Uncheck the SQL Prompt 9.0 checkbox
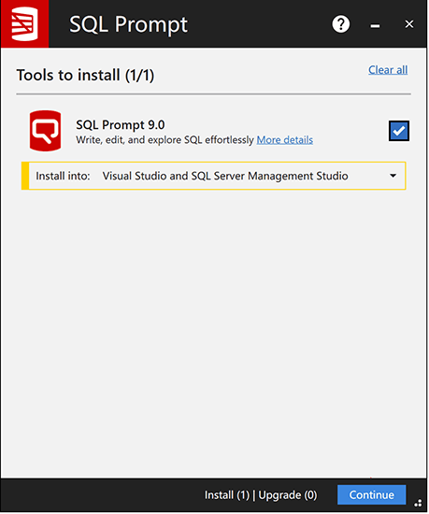The width and height of the screenshot is (429, 514). 399,131
